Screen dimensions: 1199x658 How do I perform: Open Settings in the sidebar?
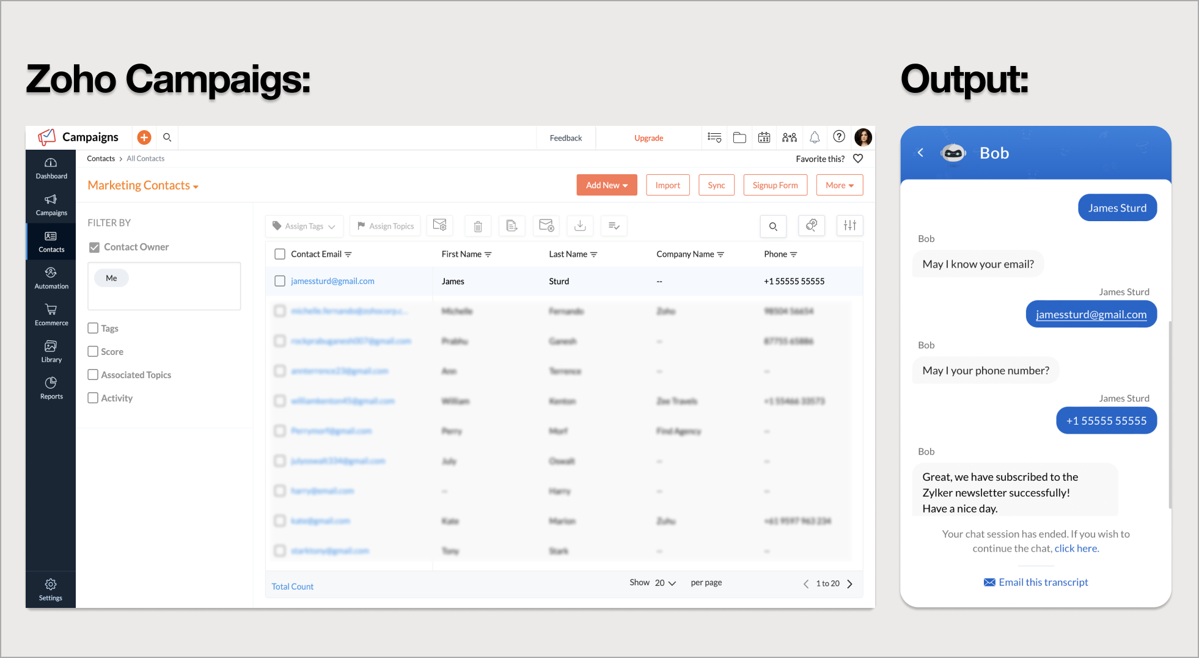click(51, 590)
